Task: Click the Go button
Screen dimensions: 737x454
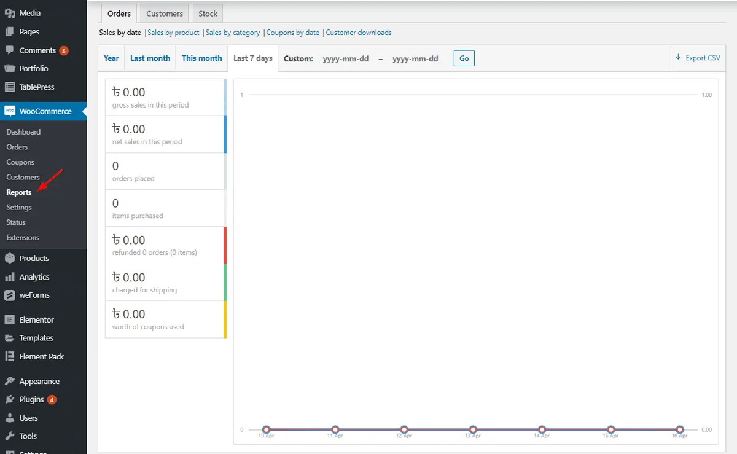Action: pyautogui.click(x=464, y=58)
